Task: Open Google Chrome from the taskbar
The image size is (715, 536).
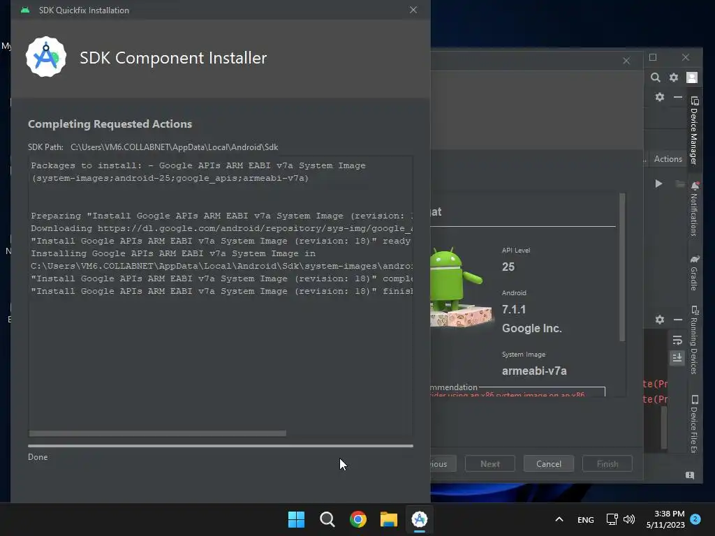Action: [x=358, y=519]
